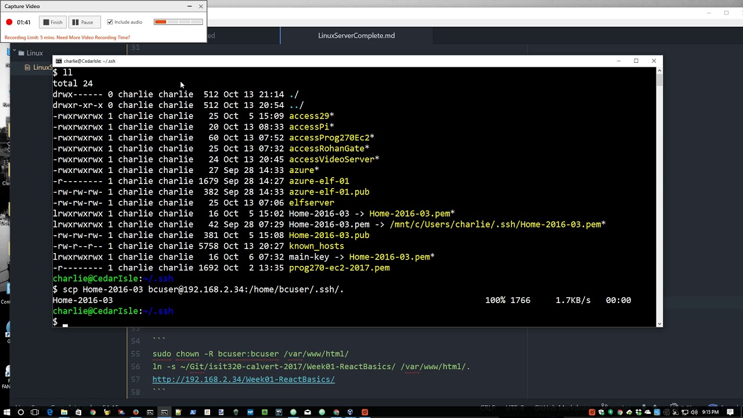Launch Microsoft Edge from taskbar
Image resolution: width=743 pixels, height=418 pixels.
(x=49, y=412)
